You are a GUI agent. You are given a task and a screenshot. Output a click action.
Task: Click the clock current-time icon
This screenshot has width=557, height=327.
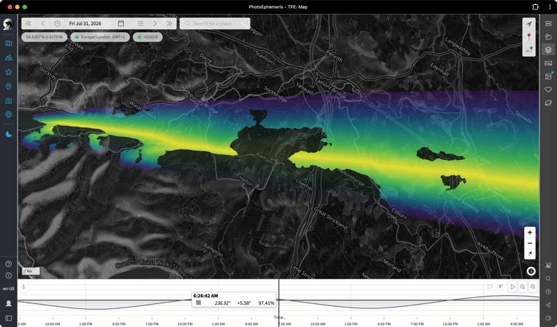tap(57, 24)
